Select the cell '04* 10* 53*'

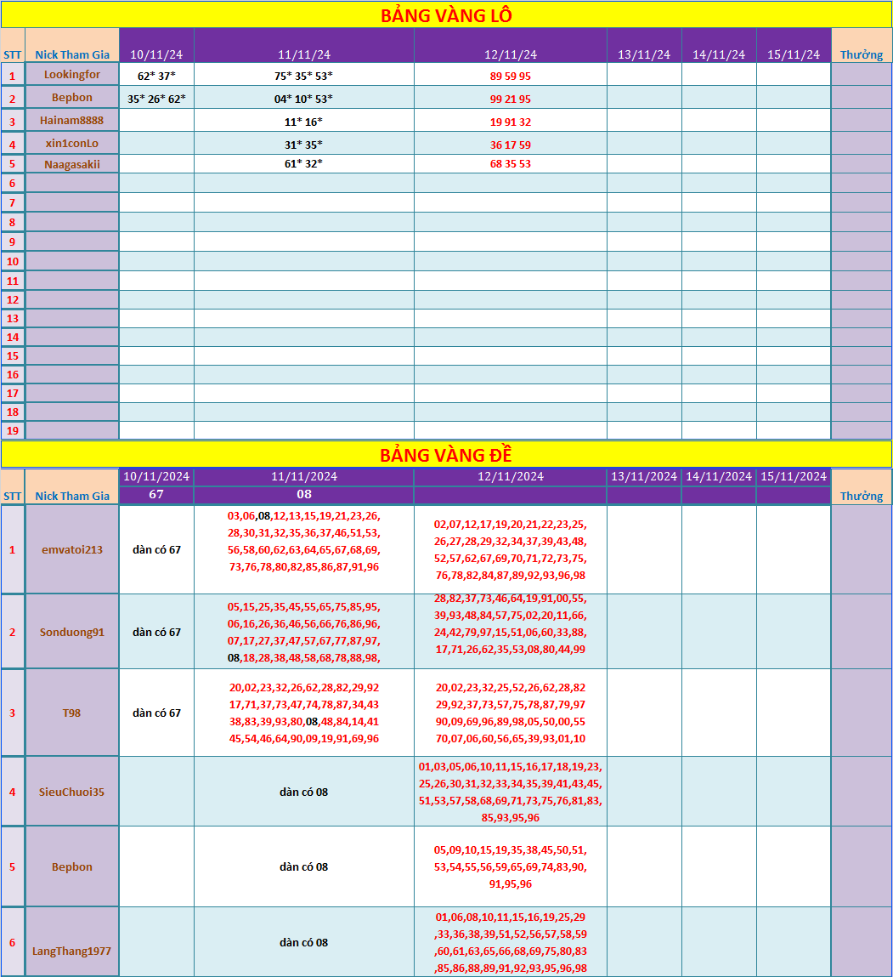click(x=304, y=99)
